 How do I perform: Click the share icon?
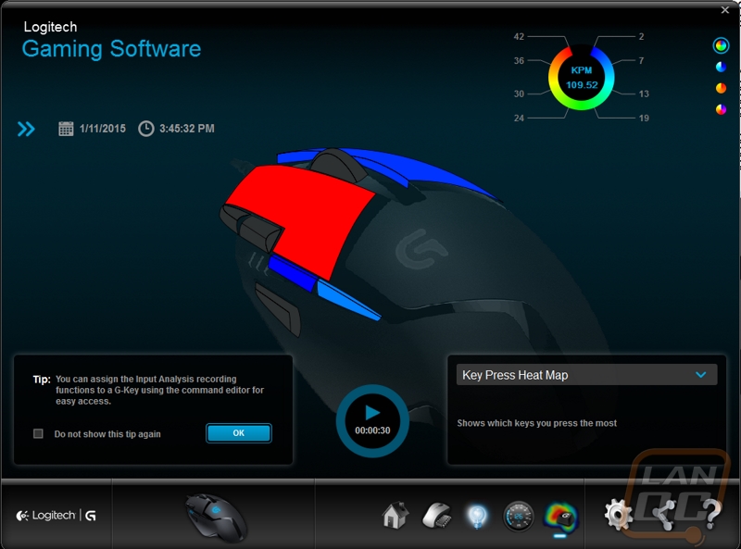coord(665,515)
